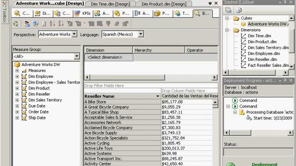Click the second Solution Explorer toolbar icon
This screenshot has width=296, height=166.
click(x=239, y=10)
